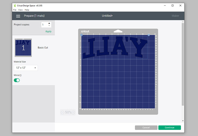The width and height of the screenshot is (198, 136).
Task: Click the Maker machine label
Action: 175,16
